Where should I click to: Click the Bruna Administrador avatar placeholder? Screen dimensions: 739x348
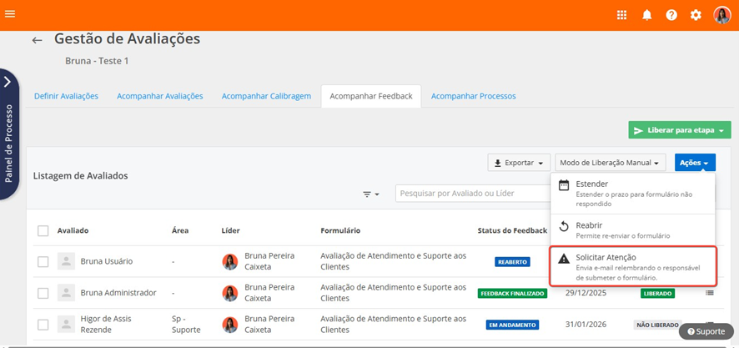pos(66,293)
